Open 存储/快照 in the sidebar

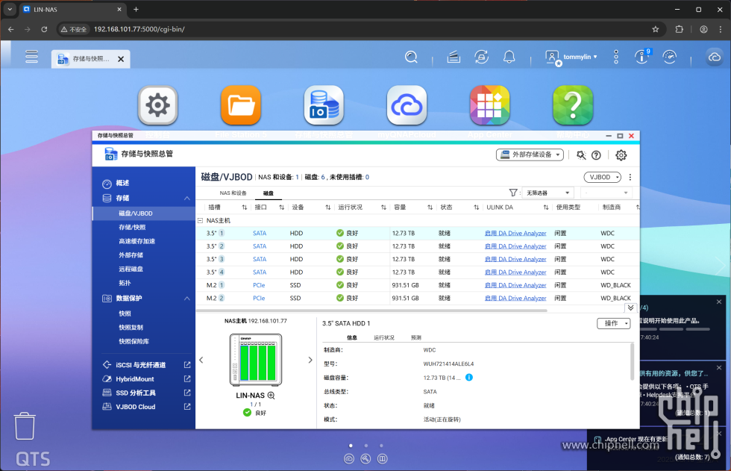[x=132, y=227]
